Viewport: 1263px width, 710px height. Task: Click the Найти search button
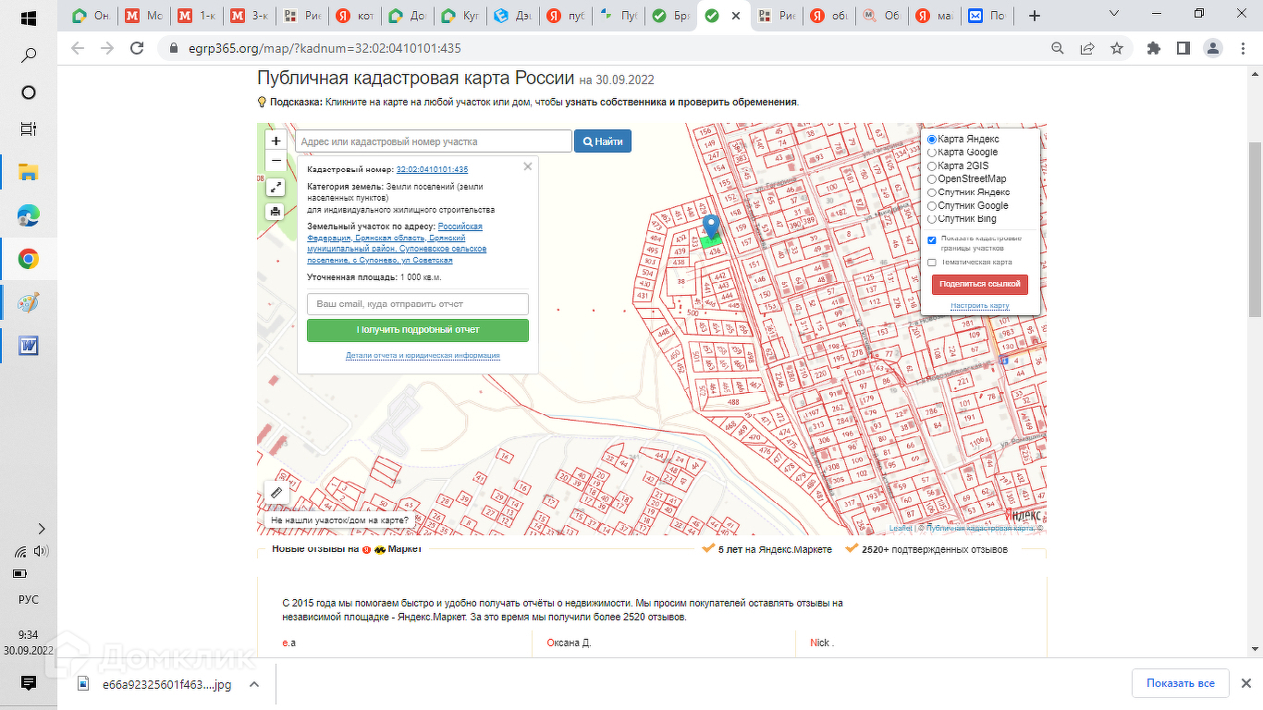(603, 141)
